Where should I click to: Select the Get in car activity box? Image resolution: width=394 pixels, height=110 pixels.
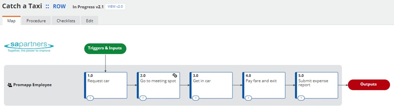(211, 85)
